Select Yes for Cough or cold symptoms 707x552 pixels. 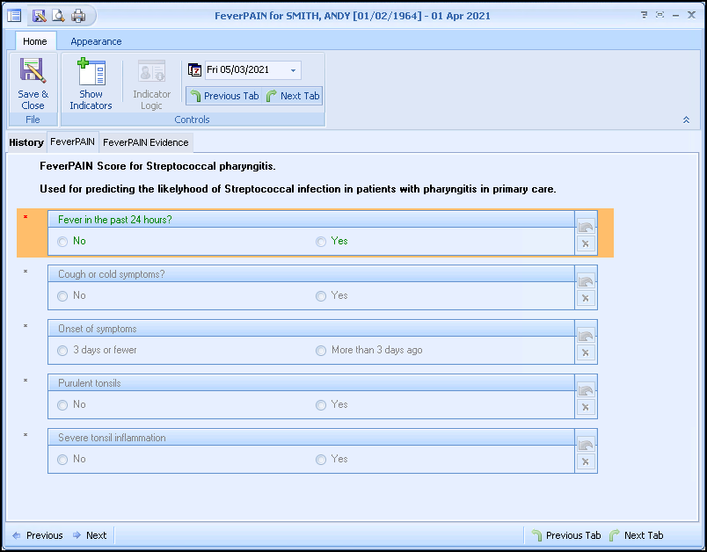coord(321,296)
